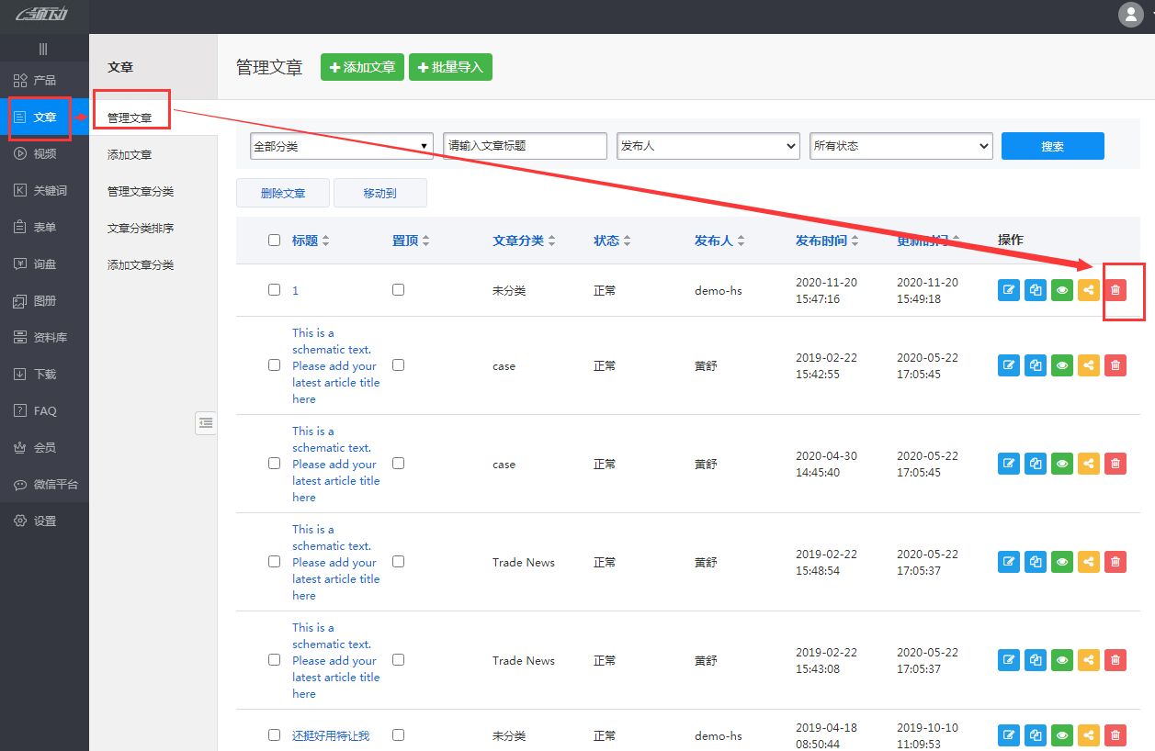Image resolution: width=1155 pixels, height=751 pixels.
Task: Share the first Trade News article via the orange icon
Action: (x=1088, y=561)
